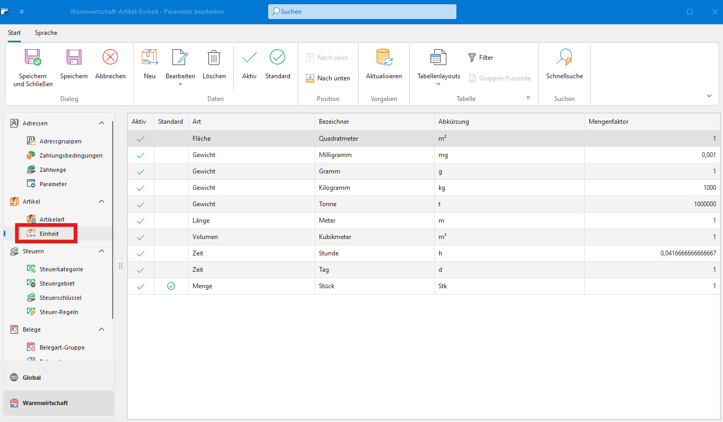723x422 pixels.
Task: Toggle the Standard marker in Stück row
Action: click(171, 286)
